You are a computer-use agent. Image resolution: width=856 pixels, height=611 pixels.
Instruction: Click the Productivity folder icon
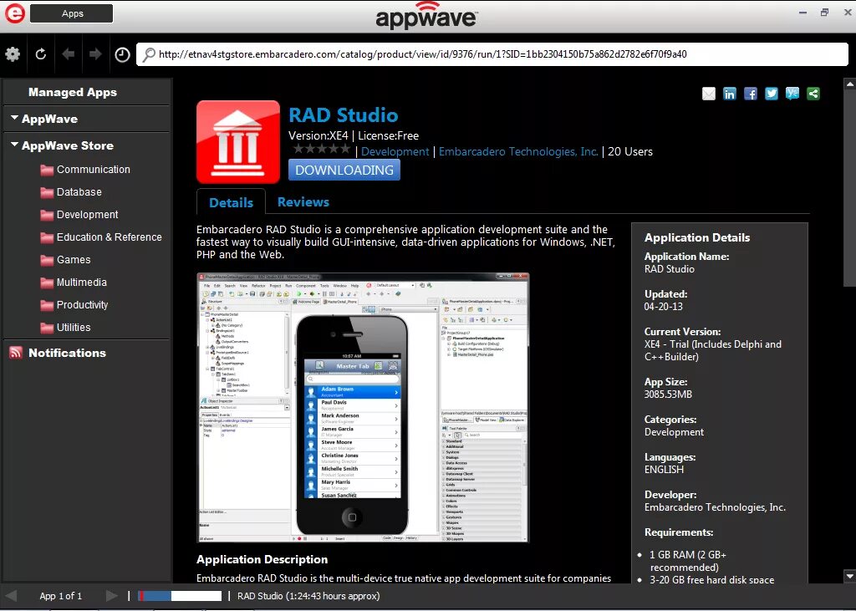47,305
